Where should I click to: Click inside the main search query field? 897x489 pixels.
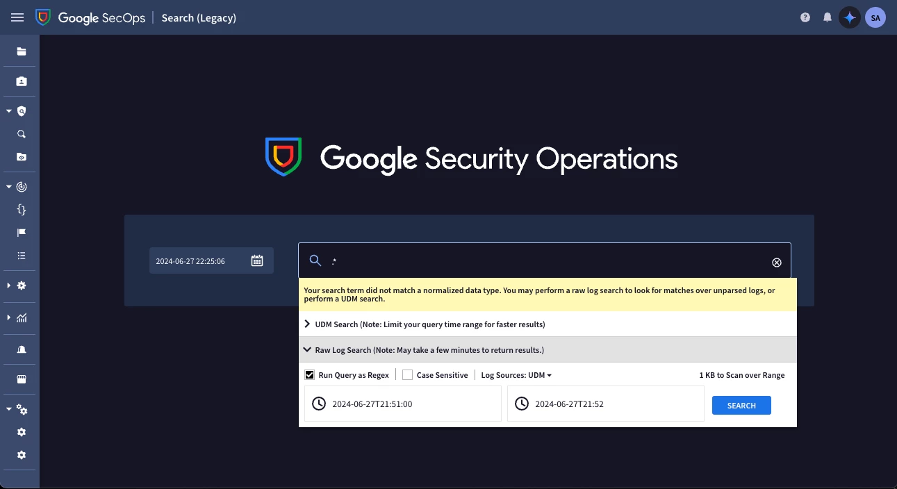click(545, 261)
